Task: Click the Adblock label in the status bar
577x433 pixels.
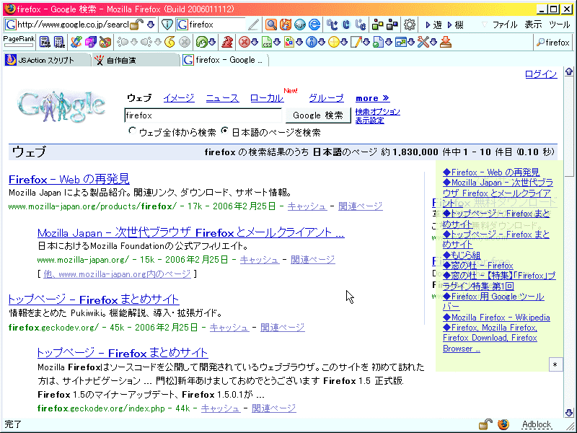Action: click(x=537, y=424)
